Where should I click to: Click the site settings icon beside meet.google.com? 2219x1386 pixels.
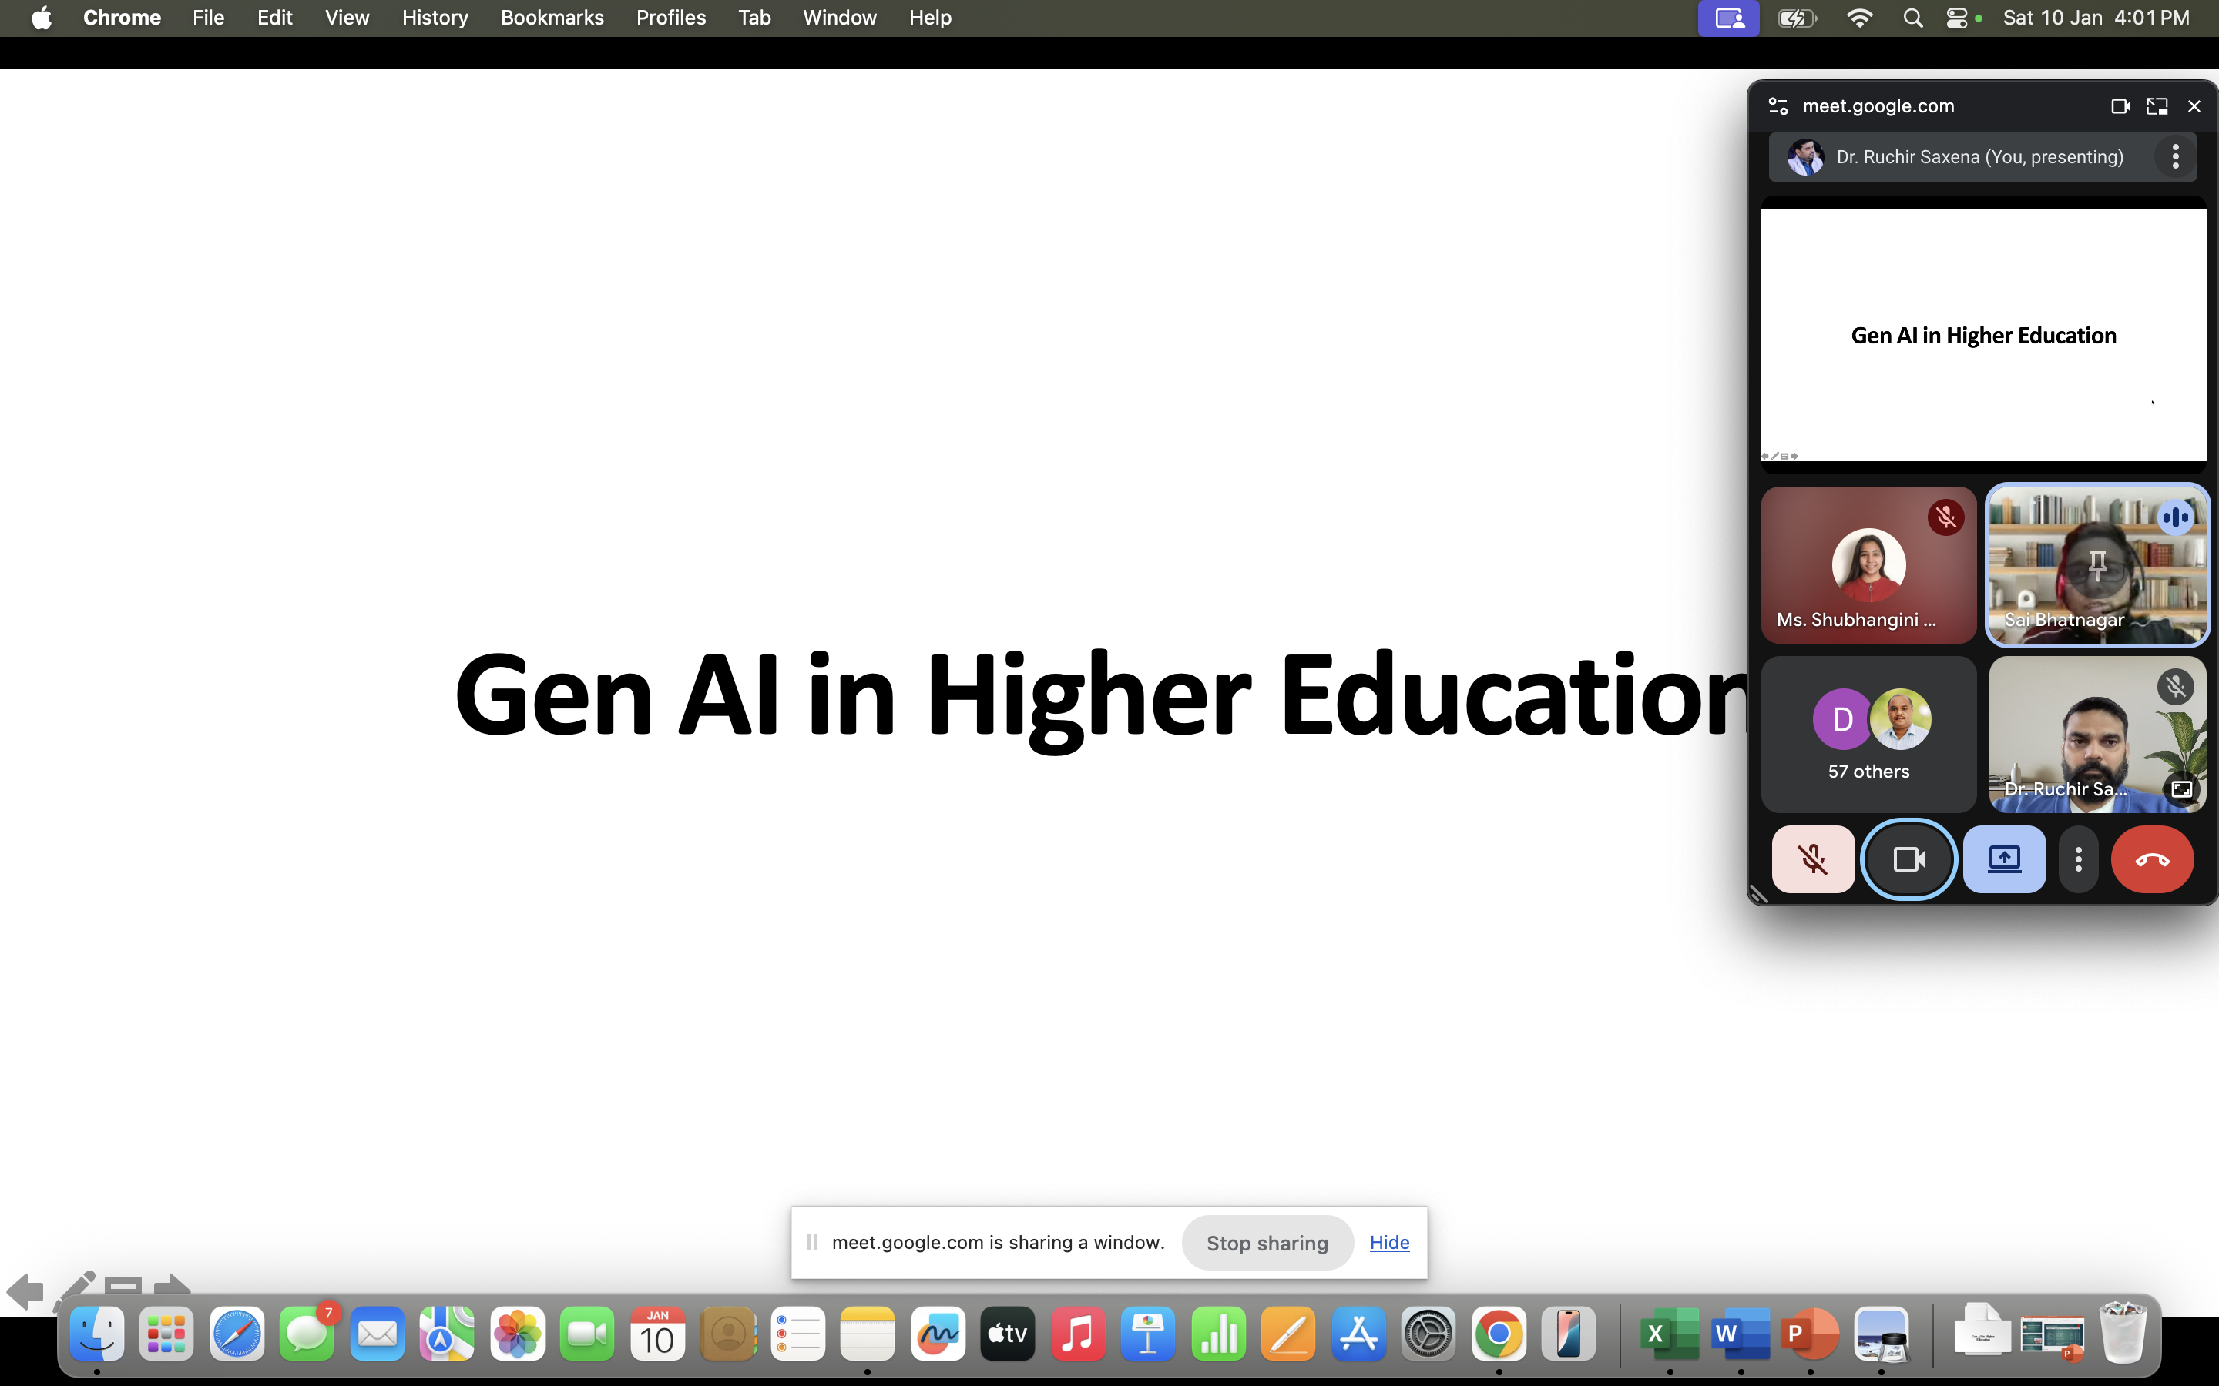click(1778, 106)
